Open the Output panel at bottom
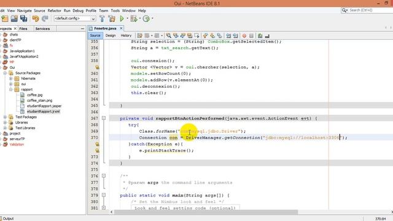The height and width of the screenshot is (221, 393). click(8, 219)
